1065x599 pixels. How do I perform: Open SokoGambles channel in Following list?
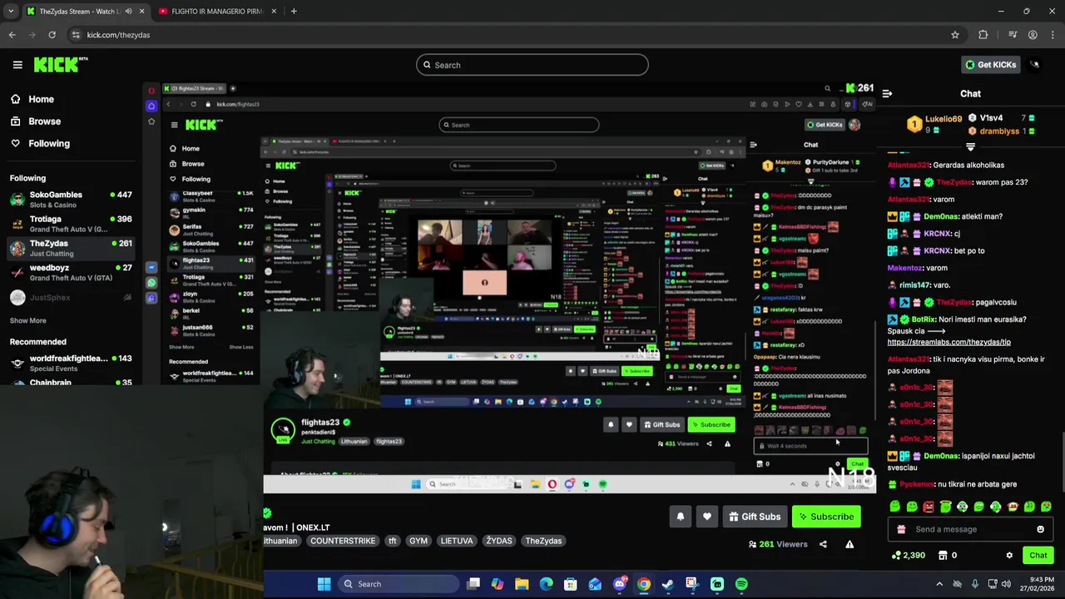tap(71, 199)
